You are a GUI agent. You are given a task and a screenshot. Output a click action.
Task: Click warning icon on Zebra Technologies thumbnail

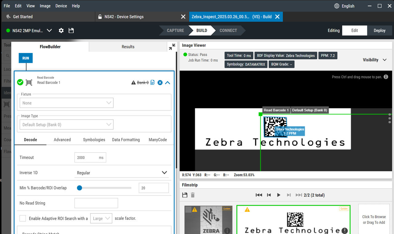tap(247, 210)
